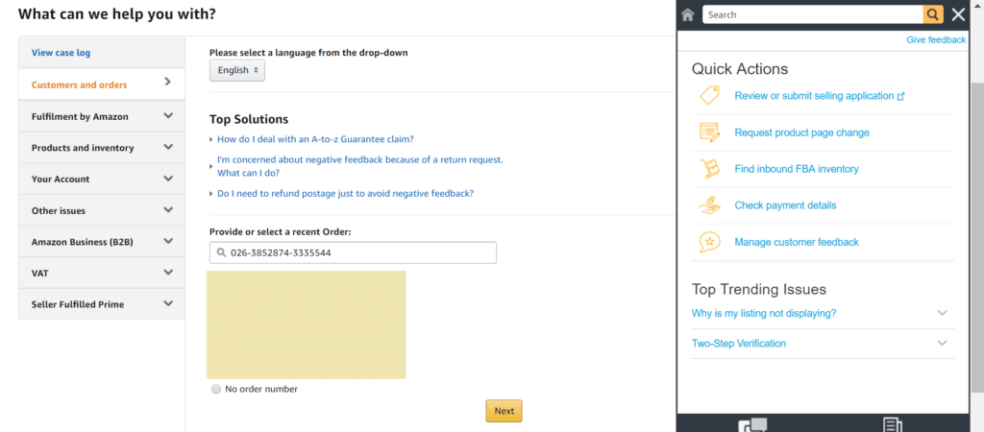
Task: Click the orange search magnifier button
Action: click(933, 14)
